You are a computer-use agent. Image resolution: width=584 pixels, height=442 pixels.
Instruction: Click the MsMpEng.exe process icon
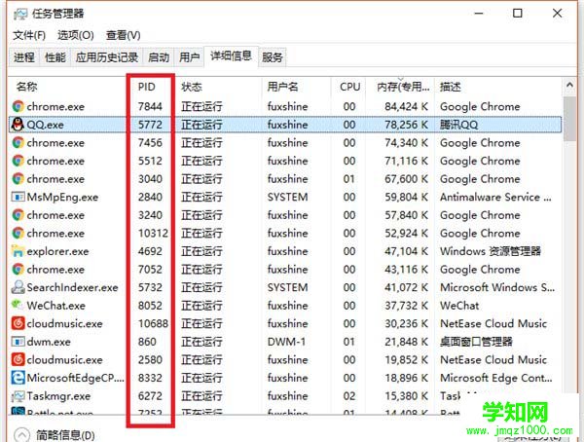click(x=18, y=197)
